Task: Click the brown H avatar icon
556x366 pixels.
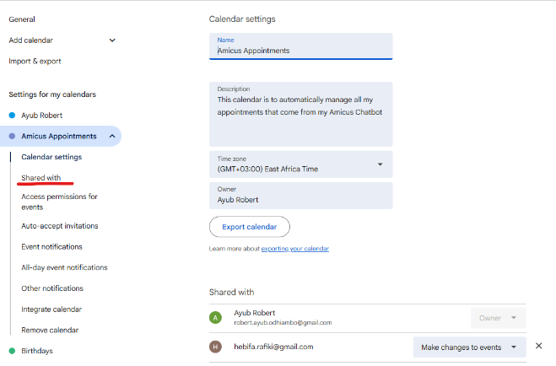Action: point(215,347)
